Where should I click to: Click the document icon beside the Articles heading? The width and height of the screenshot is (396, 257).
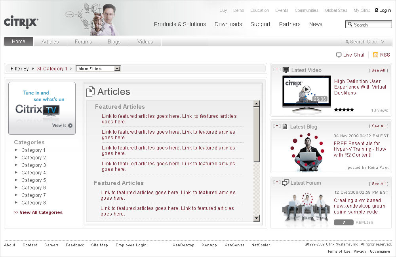click(90, 92)
